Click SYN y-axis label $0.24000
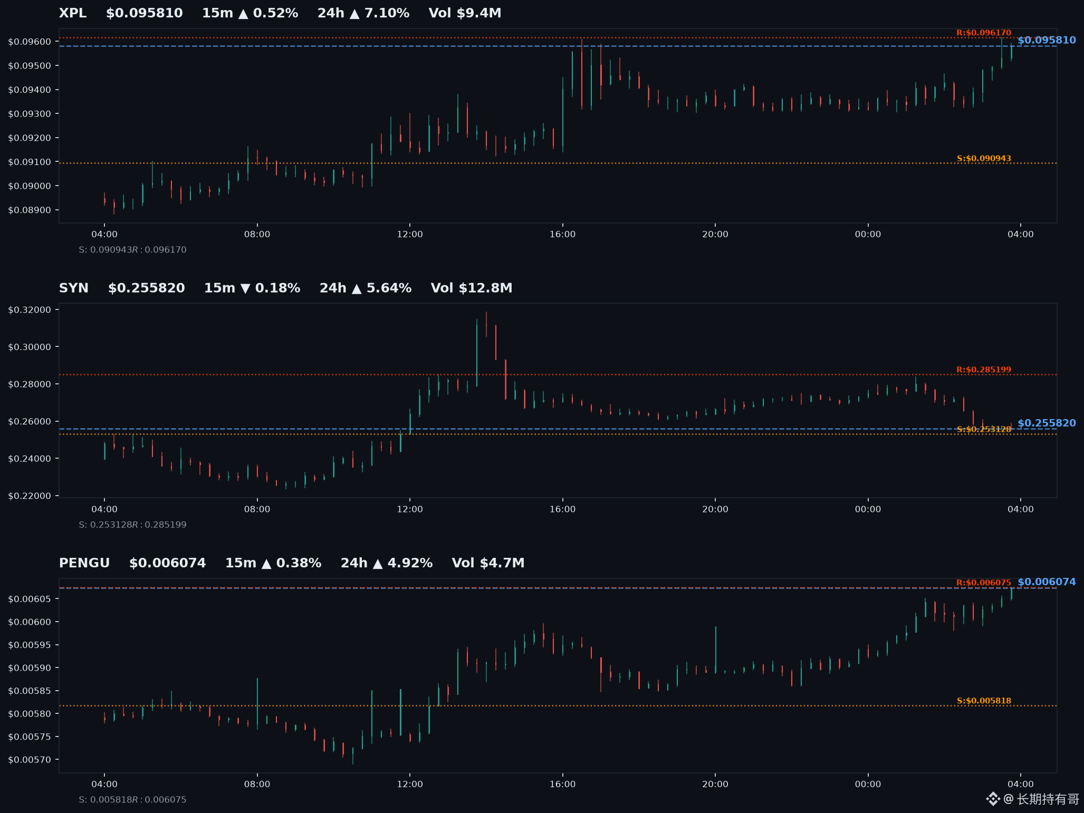This screenshot has width=1084, height=813. [30, 459]
